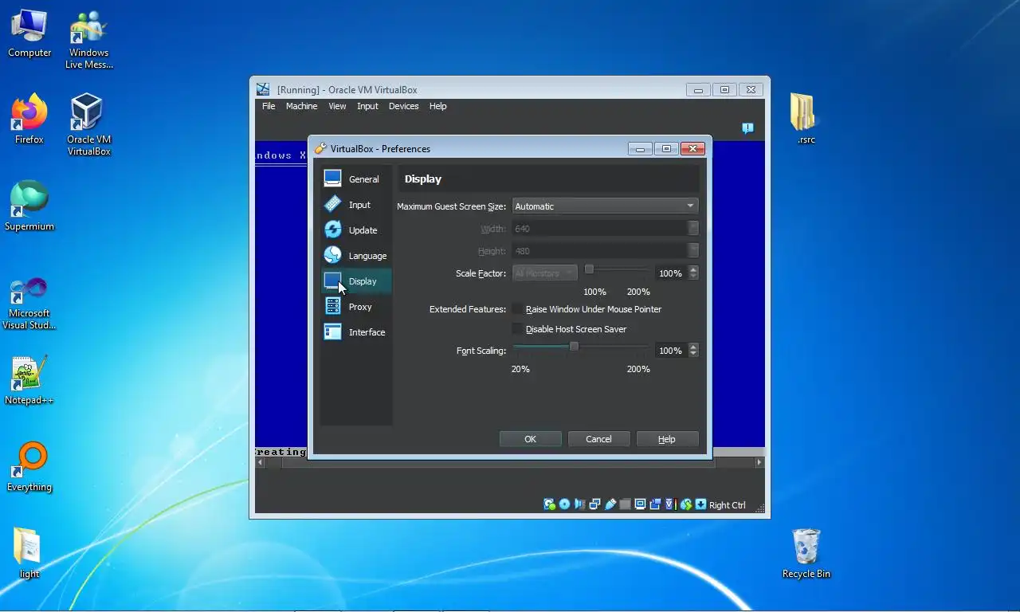Open Devices menu in VM window
The image size is (1020, 612).
403,106
